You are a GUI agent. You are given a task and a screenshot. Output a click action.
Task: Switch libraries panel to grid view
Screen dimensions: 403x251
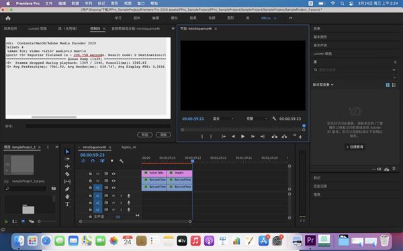point(388,85)
